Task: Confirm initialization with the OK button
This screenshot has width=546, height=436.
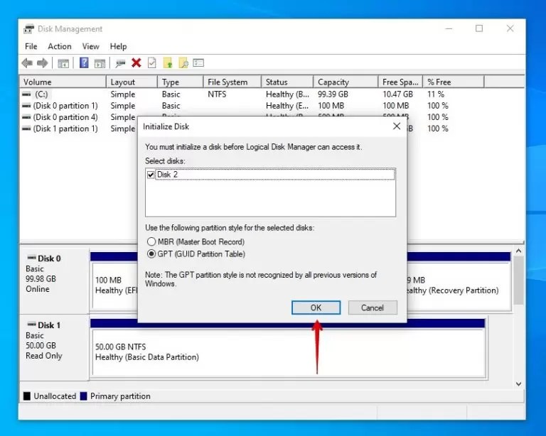Action: [316, 307]
